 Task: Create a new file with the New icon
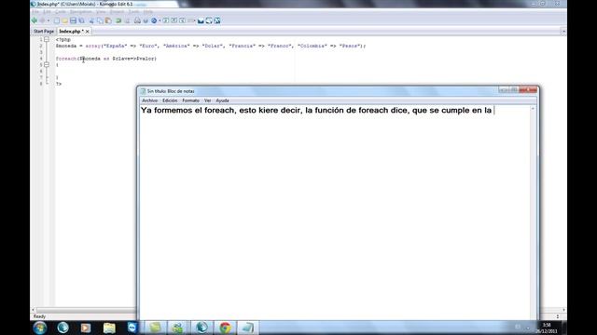tap(56, 20)
